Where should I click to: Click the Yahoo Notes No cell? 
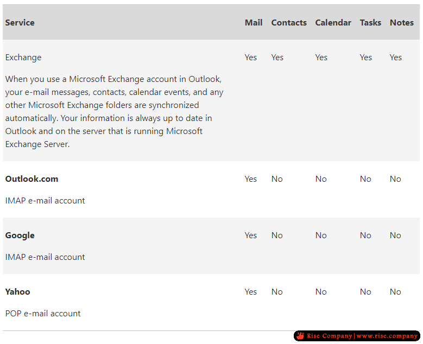tap(395, 292)
